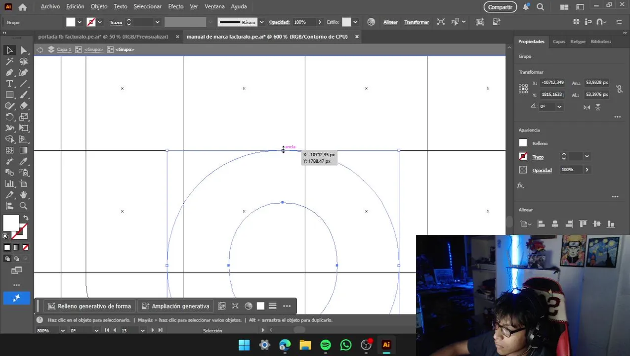Open the fx effects button
Image resolution: width=630 pixels, height=356 pixels.
pyautogui.click(x=520, y=185)
